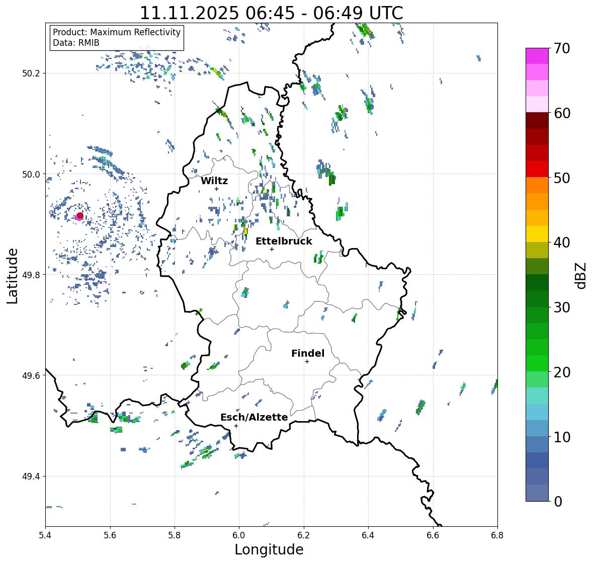Click the Latitude axis label

(12, 276)
